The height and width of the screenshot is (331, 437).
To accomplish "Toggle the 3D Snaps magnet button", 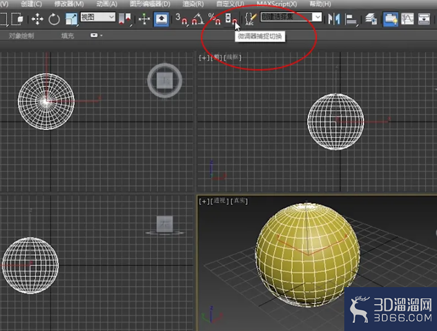I will tap(182, 19).
